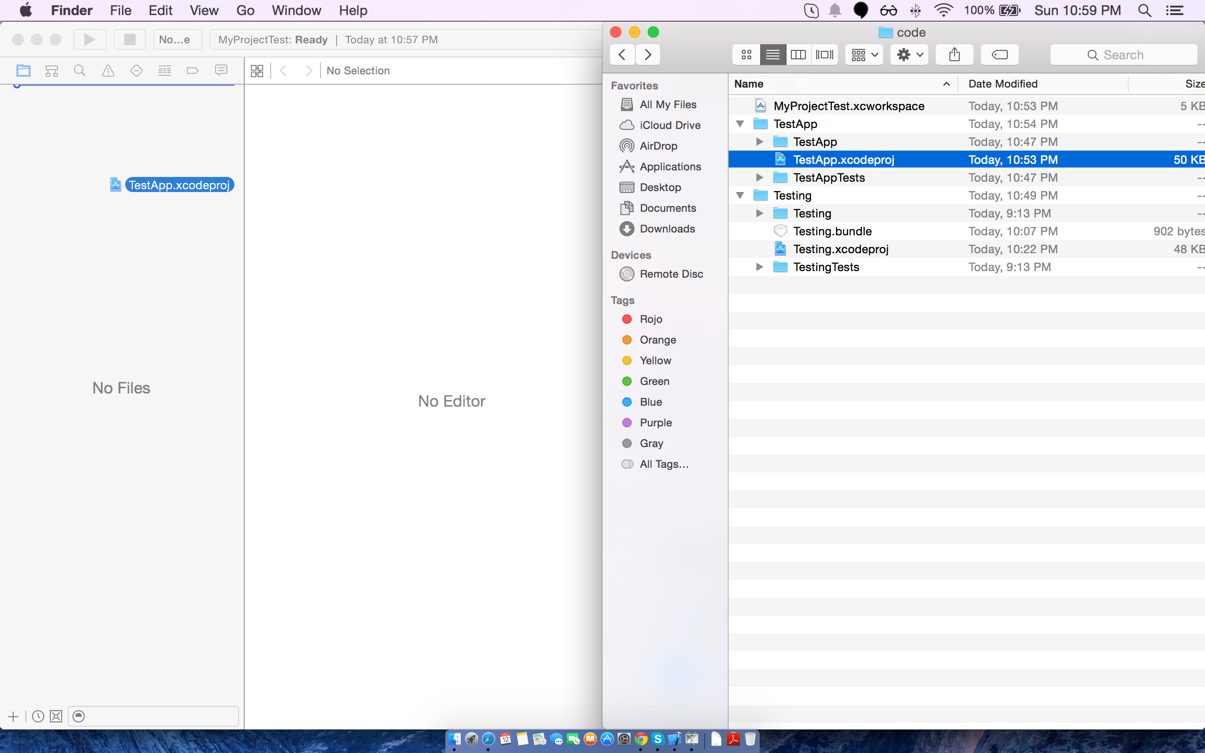Go back in the Finder window
This screenshot has width=1205, height=753.
622,55
